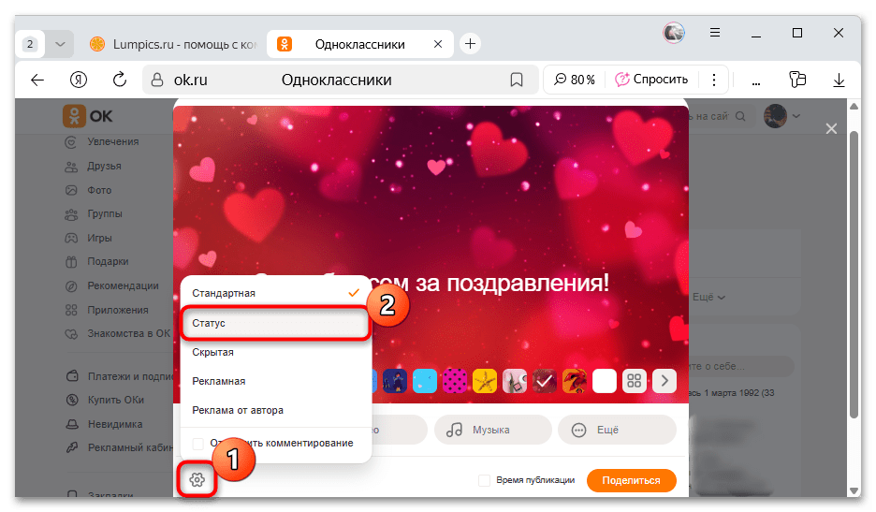Expand the tab group list arrow
This screenshot has width=876, height=512.
click(x=60, y=44)
